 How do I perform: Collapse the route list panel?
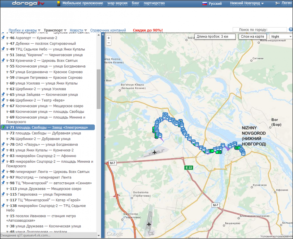pos(103,35)
